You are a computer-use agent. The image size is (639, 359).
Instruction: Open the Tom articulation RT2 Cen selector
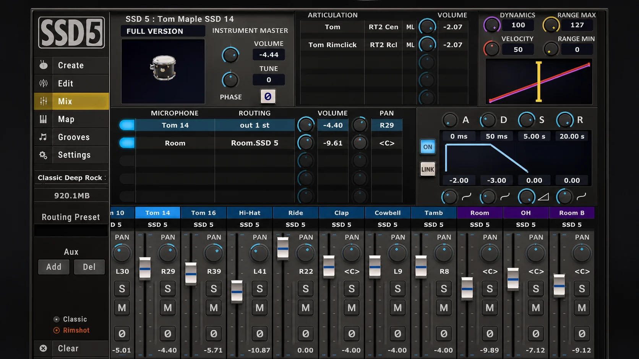383,27
